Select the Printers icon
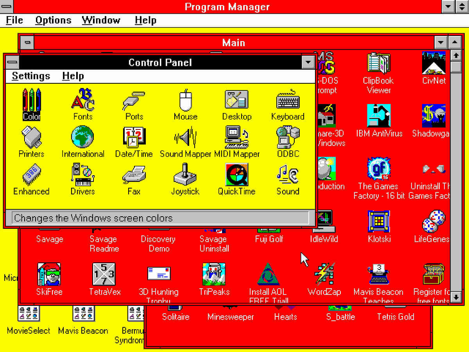 [32, 137]
